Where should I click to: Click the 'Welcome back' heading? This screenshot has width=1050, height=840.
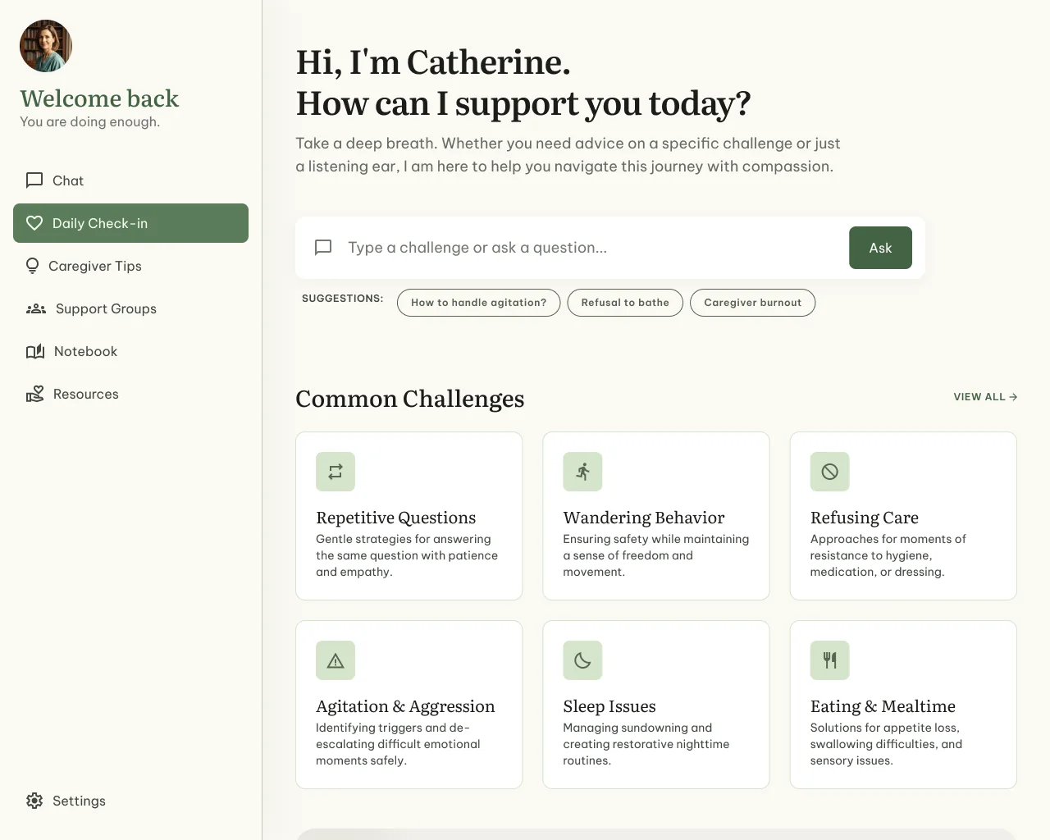(x=99, y=98)
